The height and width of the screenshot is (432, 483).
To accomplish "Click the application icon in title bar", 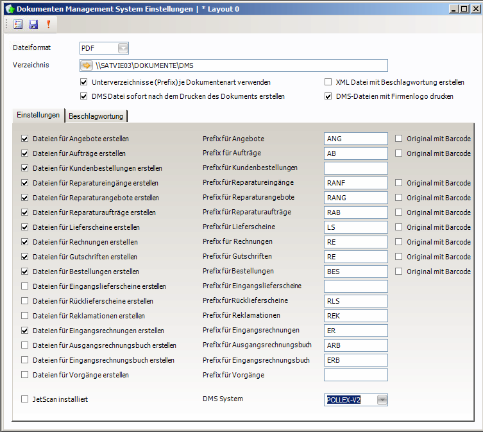I will pos(8,9).
